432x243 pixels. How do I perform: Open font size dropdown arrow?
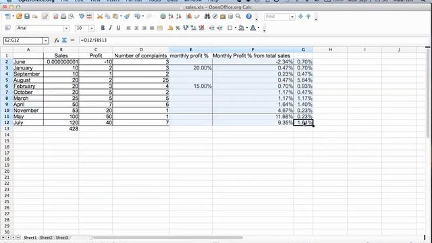point(92,28)
